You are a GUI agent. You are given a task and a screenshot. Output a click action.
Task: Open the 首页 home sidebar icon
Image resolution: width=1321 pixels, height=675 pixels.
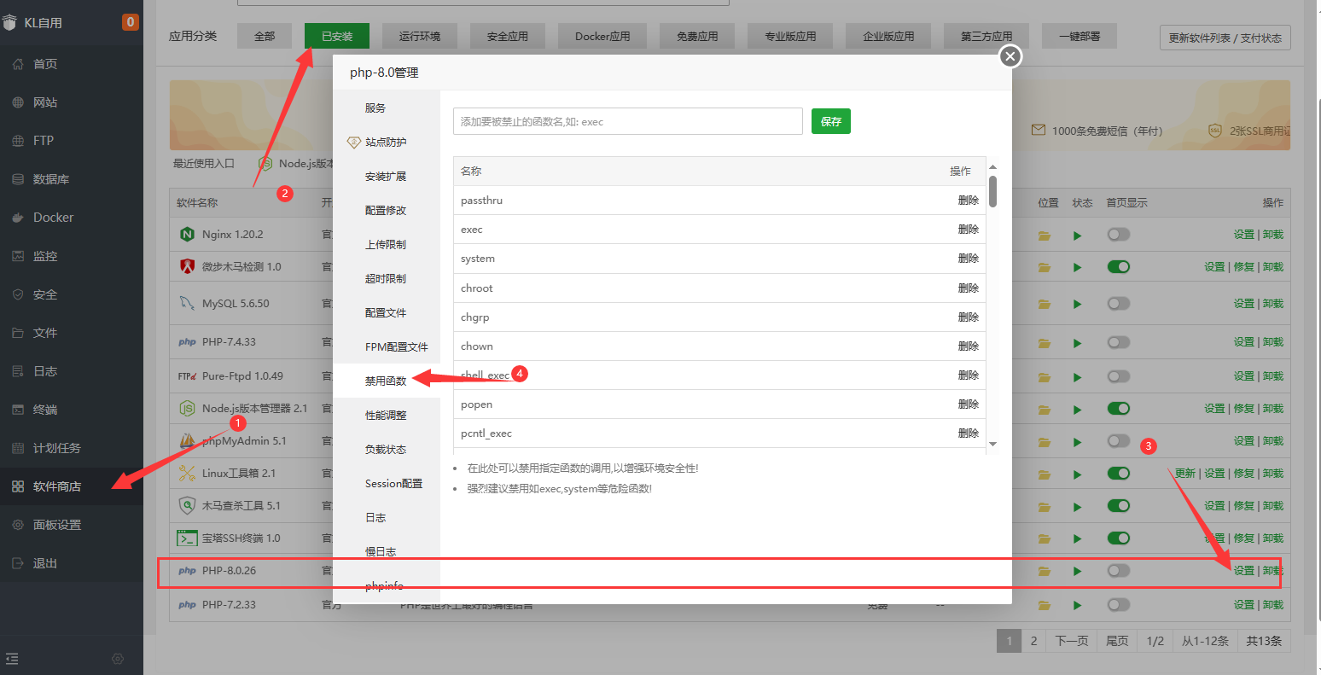coord(18,64)
